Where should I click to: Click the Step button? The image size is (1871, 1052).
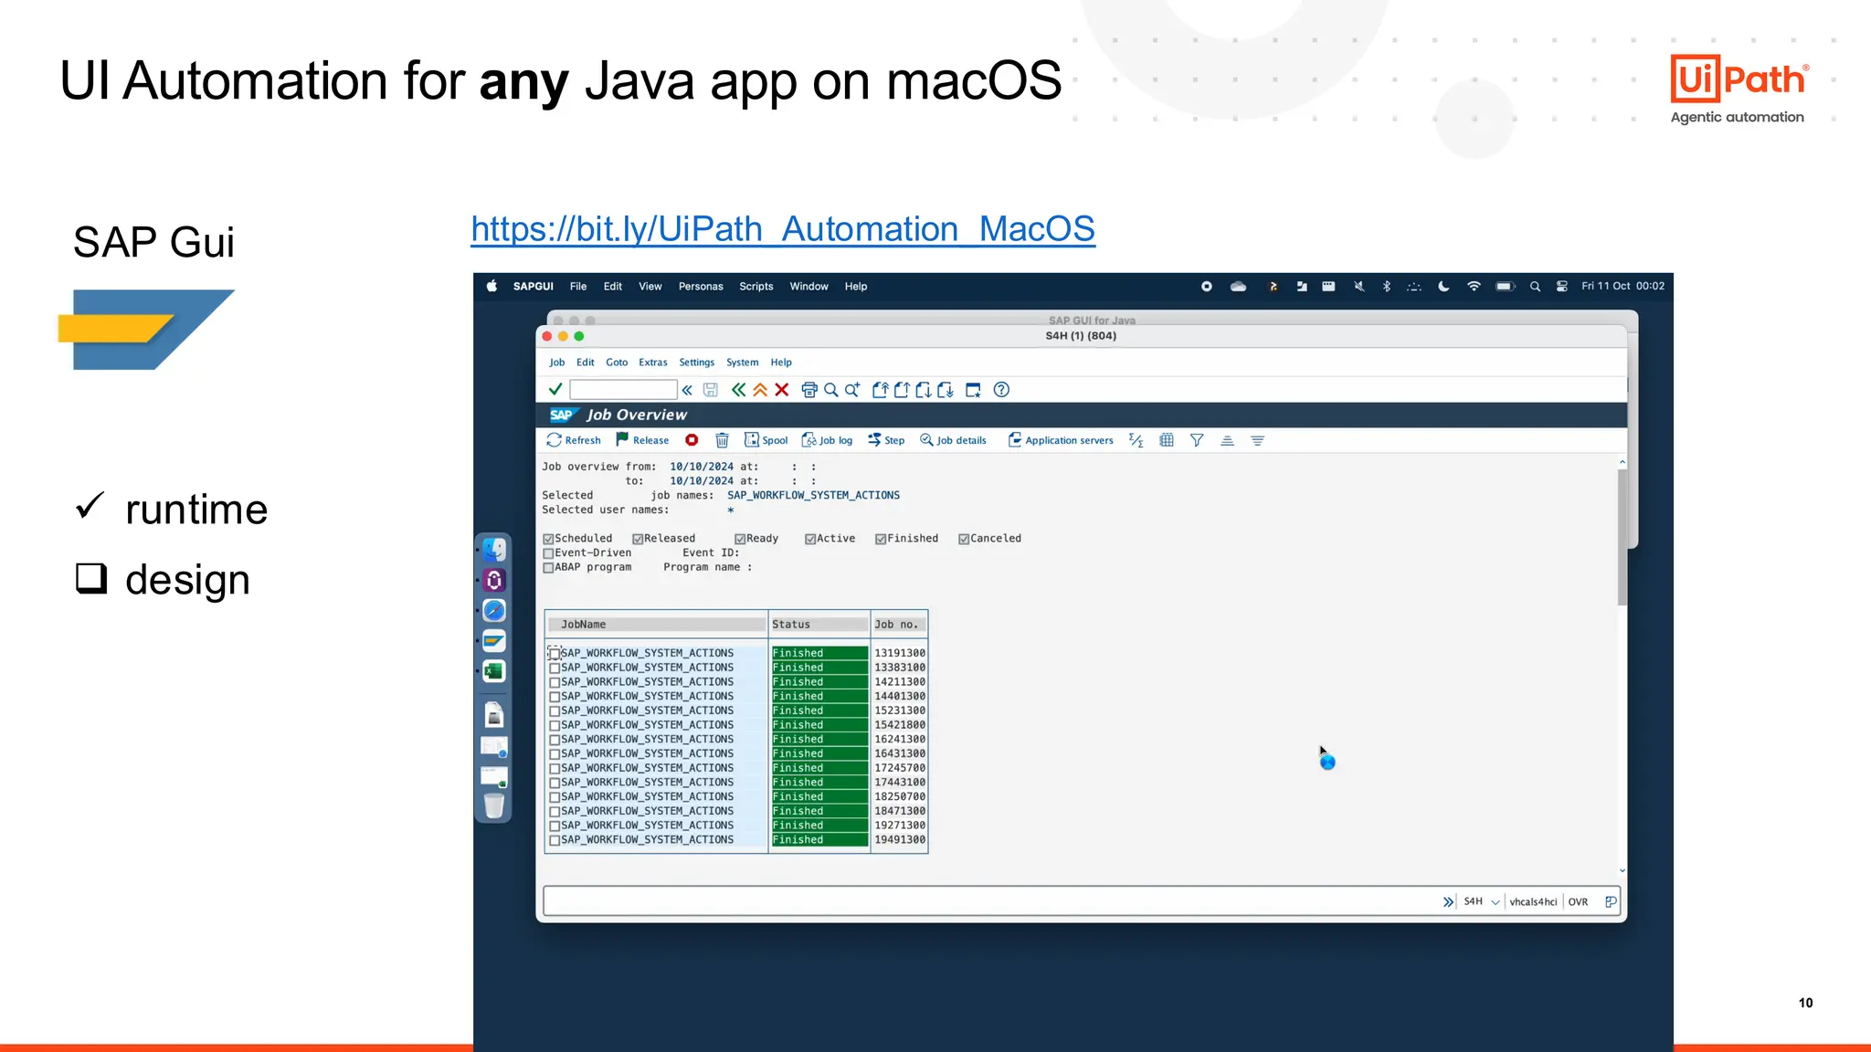click(x=886, y=440)
